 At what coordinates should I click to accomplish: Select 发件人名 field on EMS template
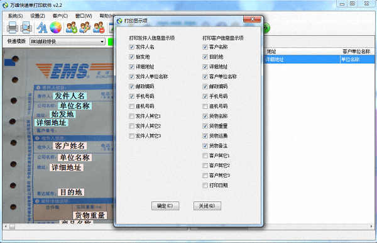tap(70, 96)
